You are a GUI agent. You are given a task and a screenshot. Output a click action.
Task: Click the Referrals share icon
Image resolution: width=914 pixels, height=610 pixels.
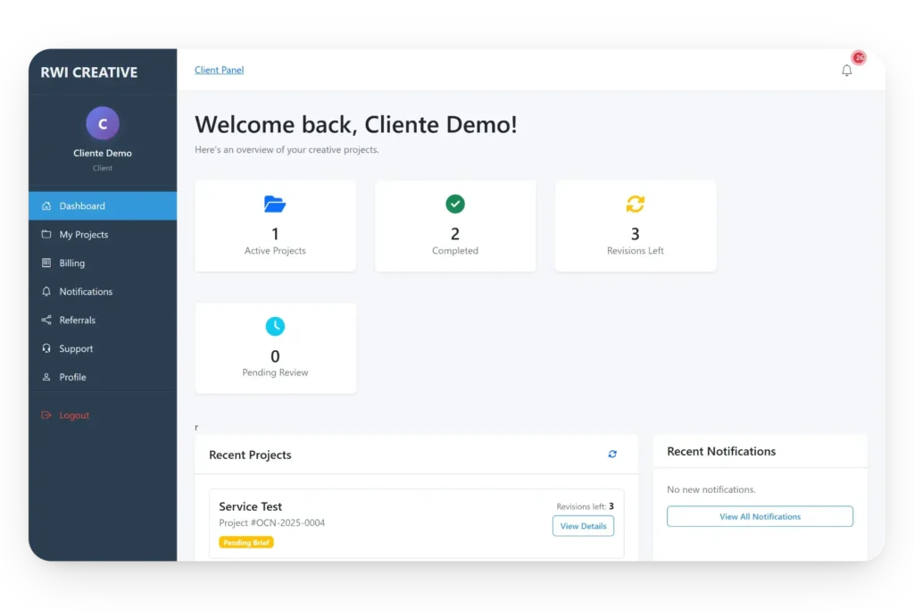pos(46,320)
